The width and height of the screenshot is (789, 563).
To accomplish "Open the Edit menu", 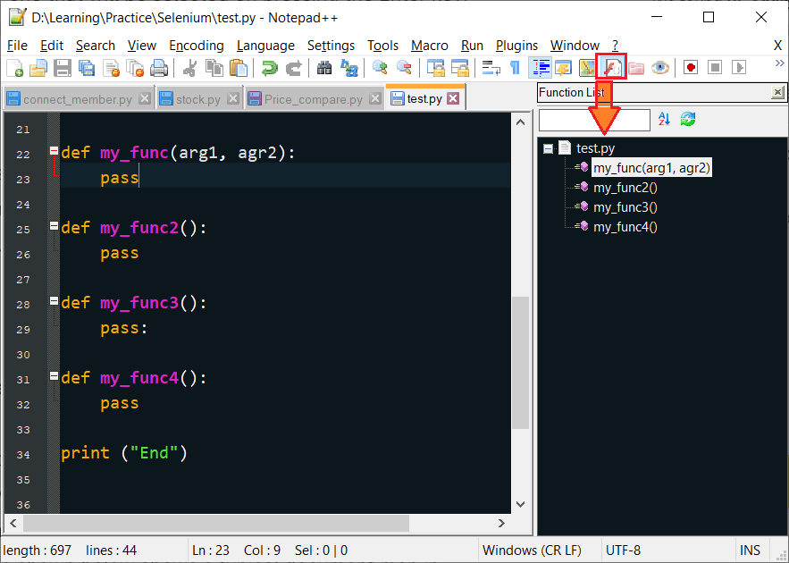I will pyautogui.click(x=52, y=46).
